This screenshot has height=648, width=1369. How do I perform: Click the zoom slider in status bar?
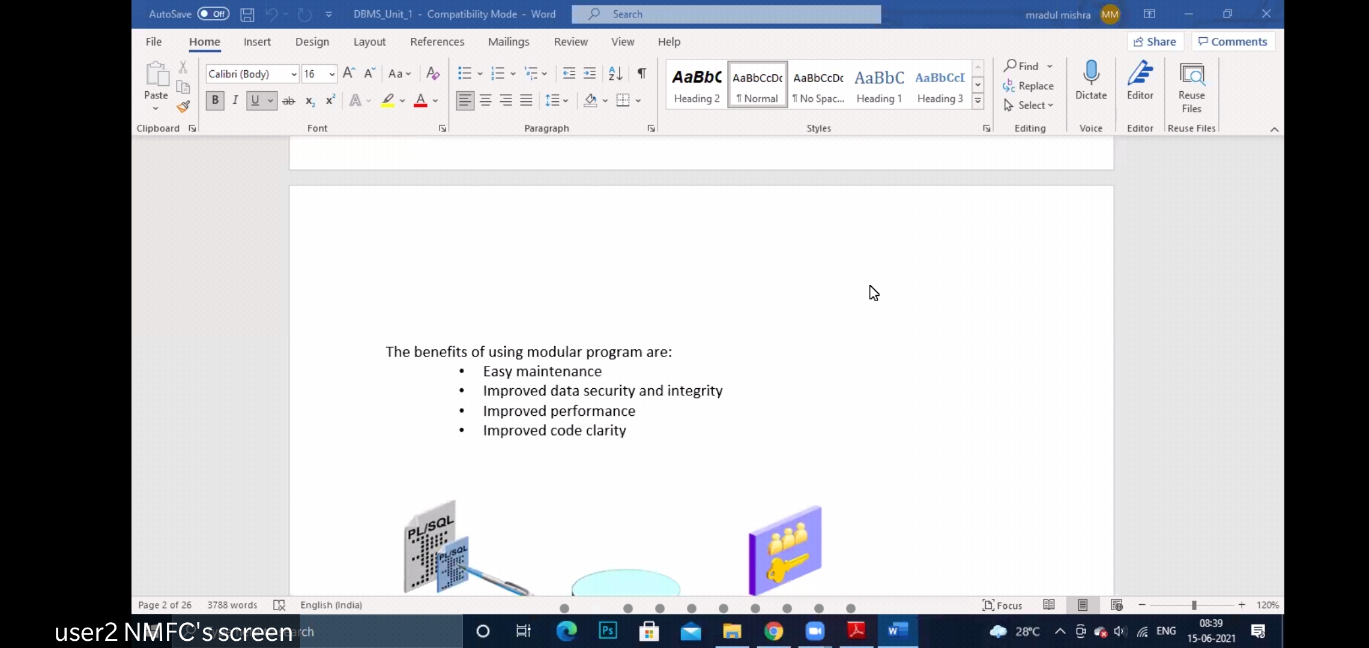[x=1194, y=605]
